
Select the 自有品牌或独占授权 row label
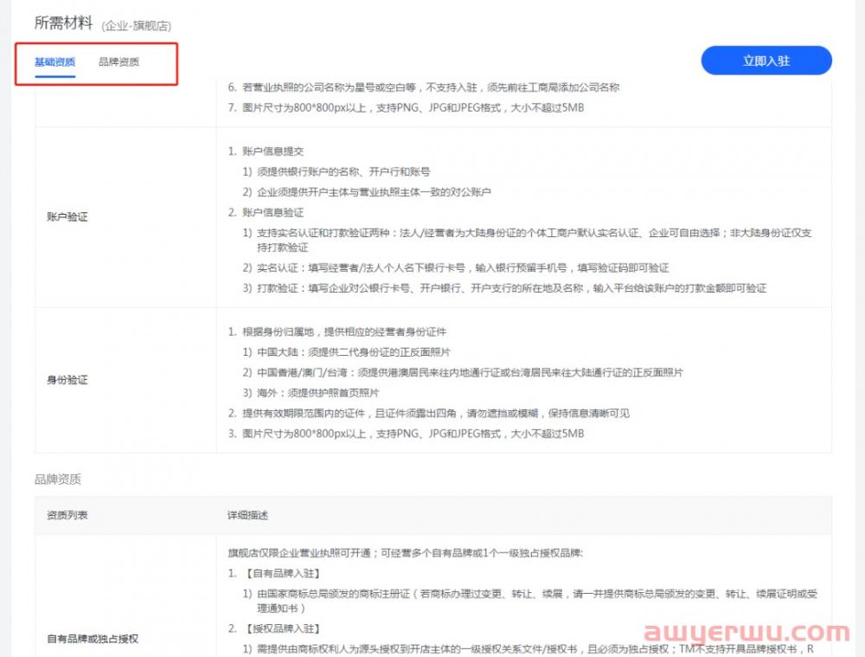tap(93, 639)
